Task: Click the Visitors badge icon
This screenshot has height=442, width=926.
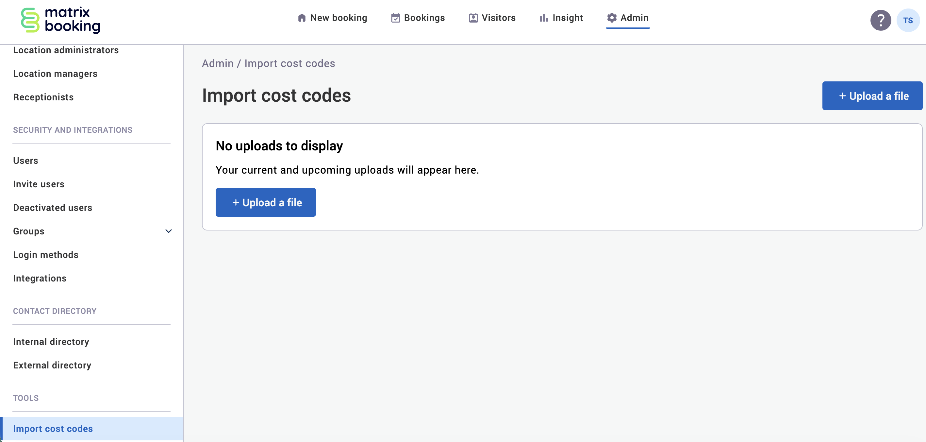Action: coord(473,17)
